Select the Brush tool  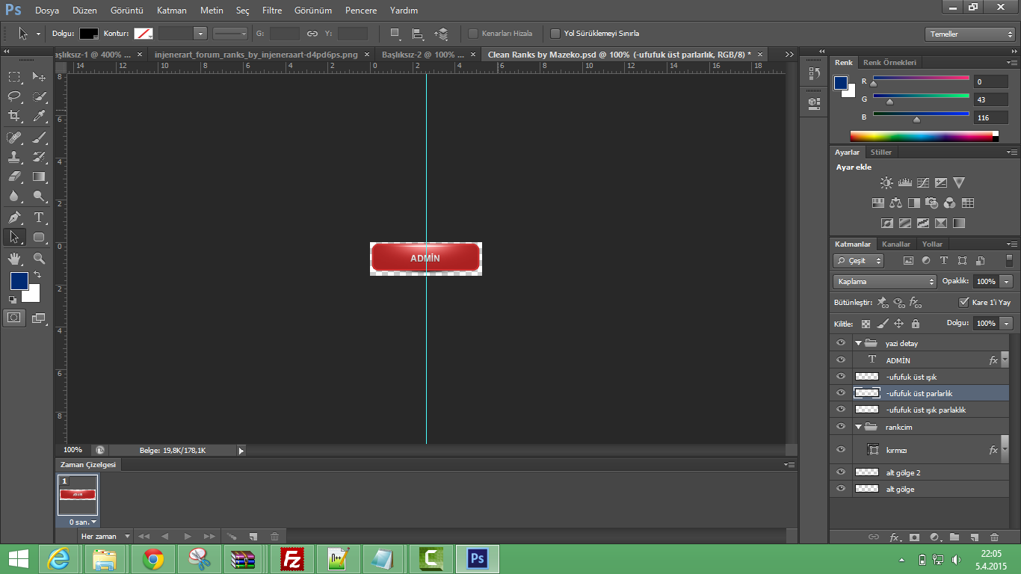point(39,138)
